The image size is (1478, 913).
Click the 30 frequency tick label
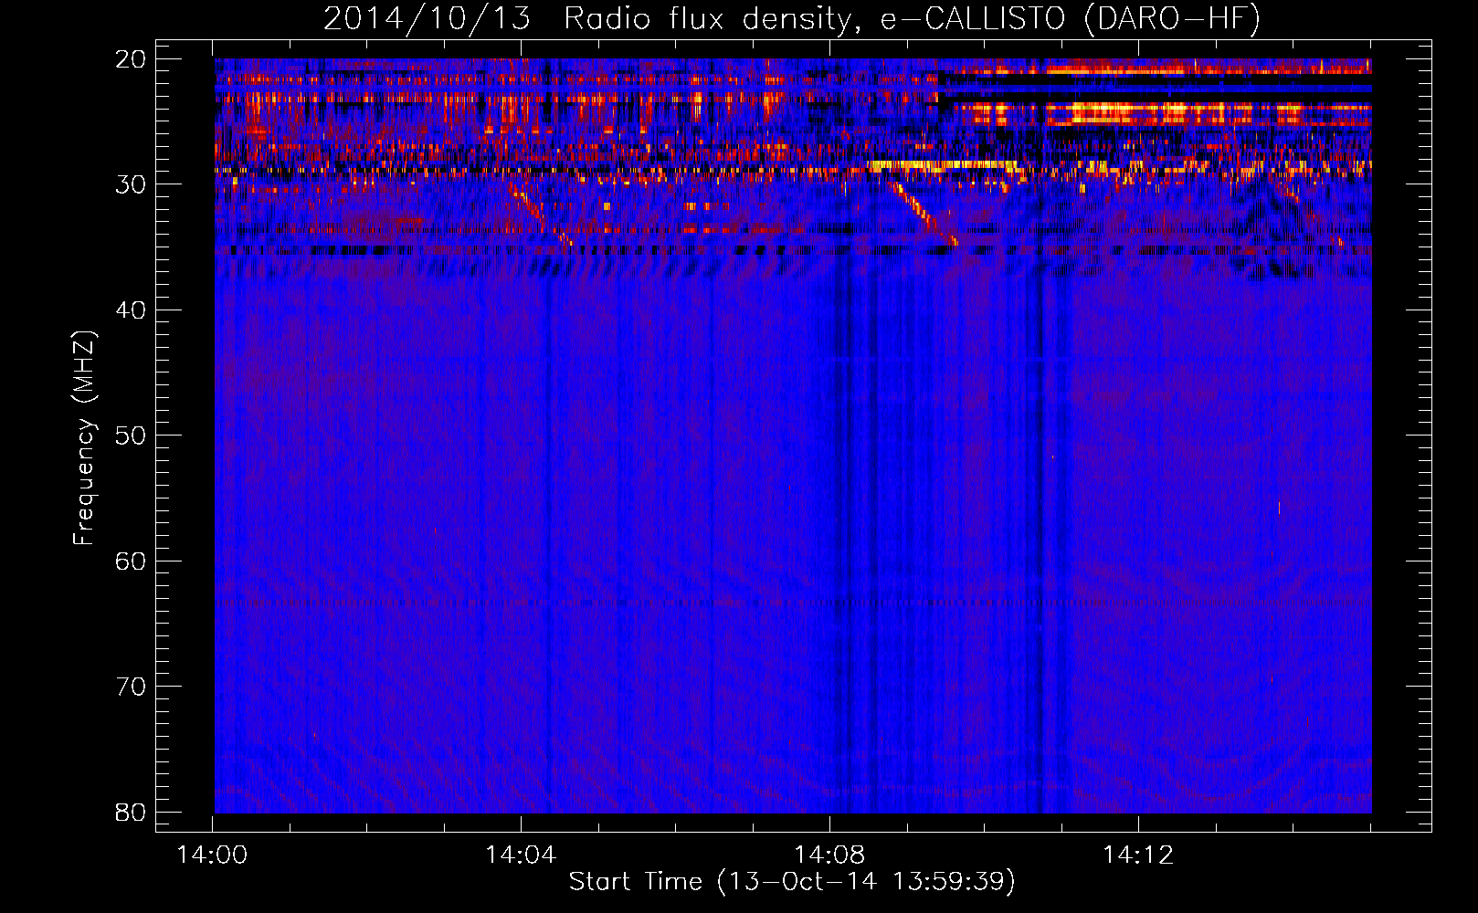(x=131, y=184)
